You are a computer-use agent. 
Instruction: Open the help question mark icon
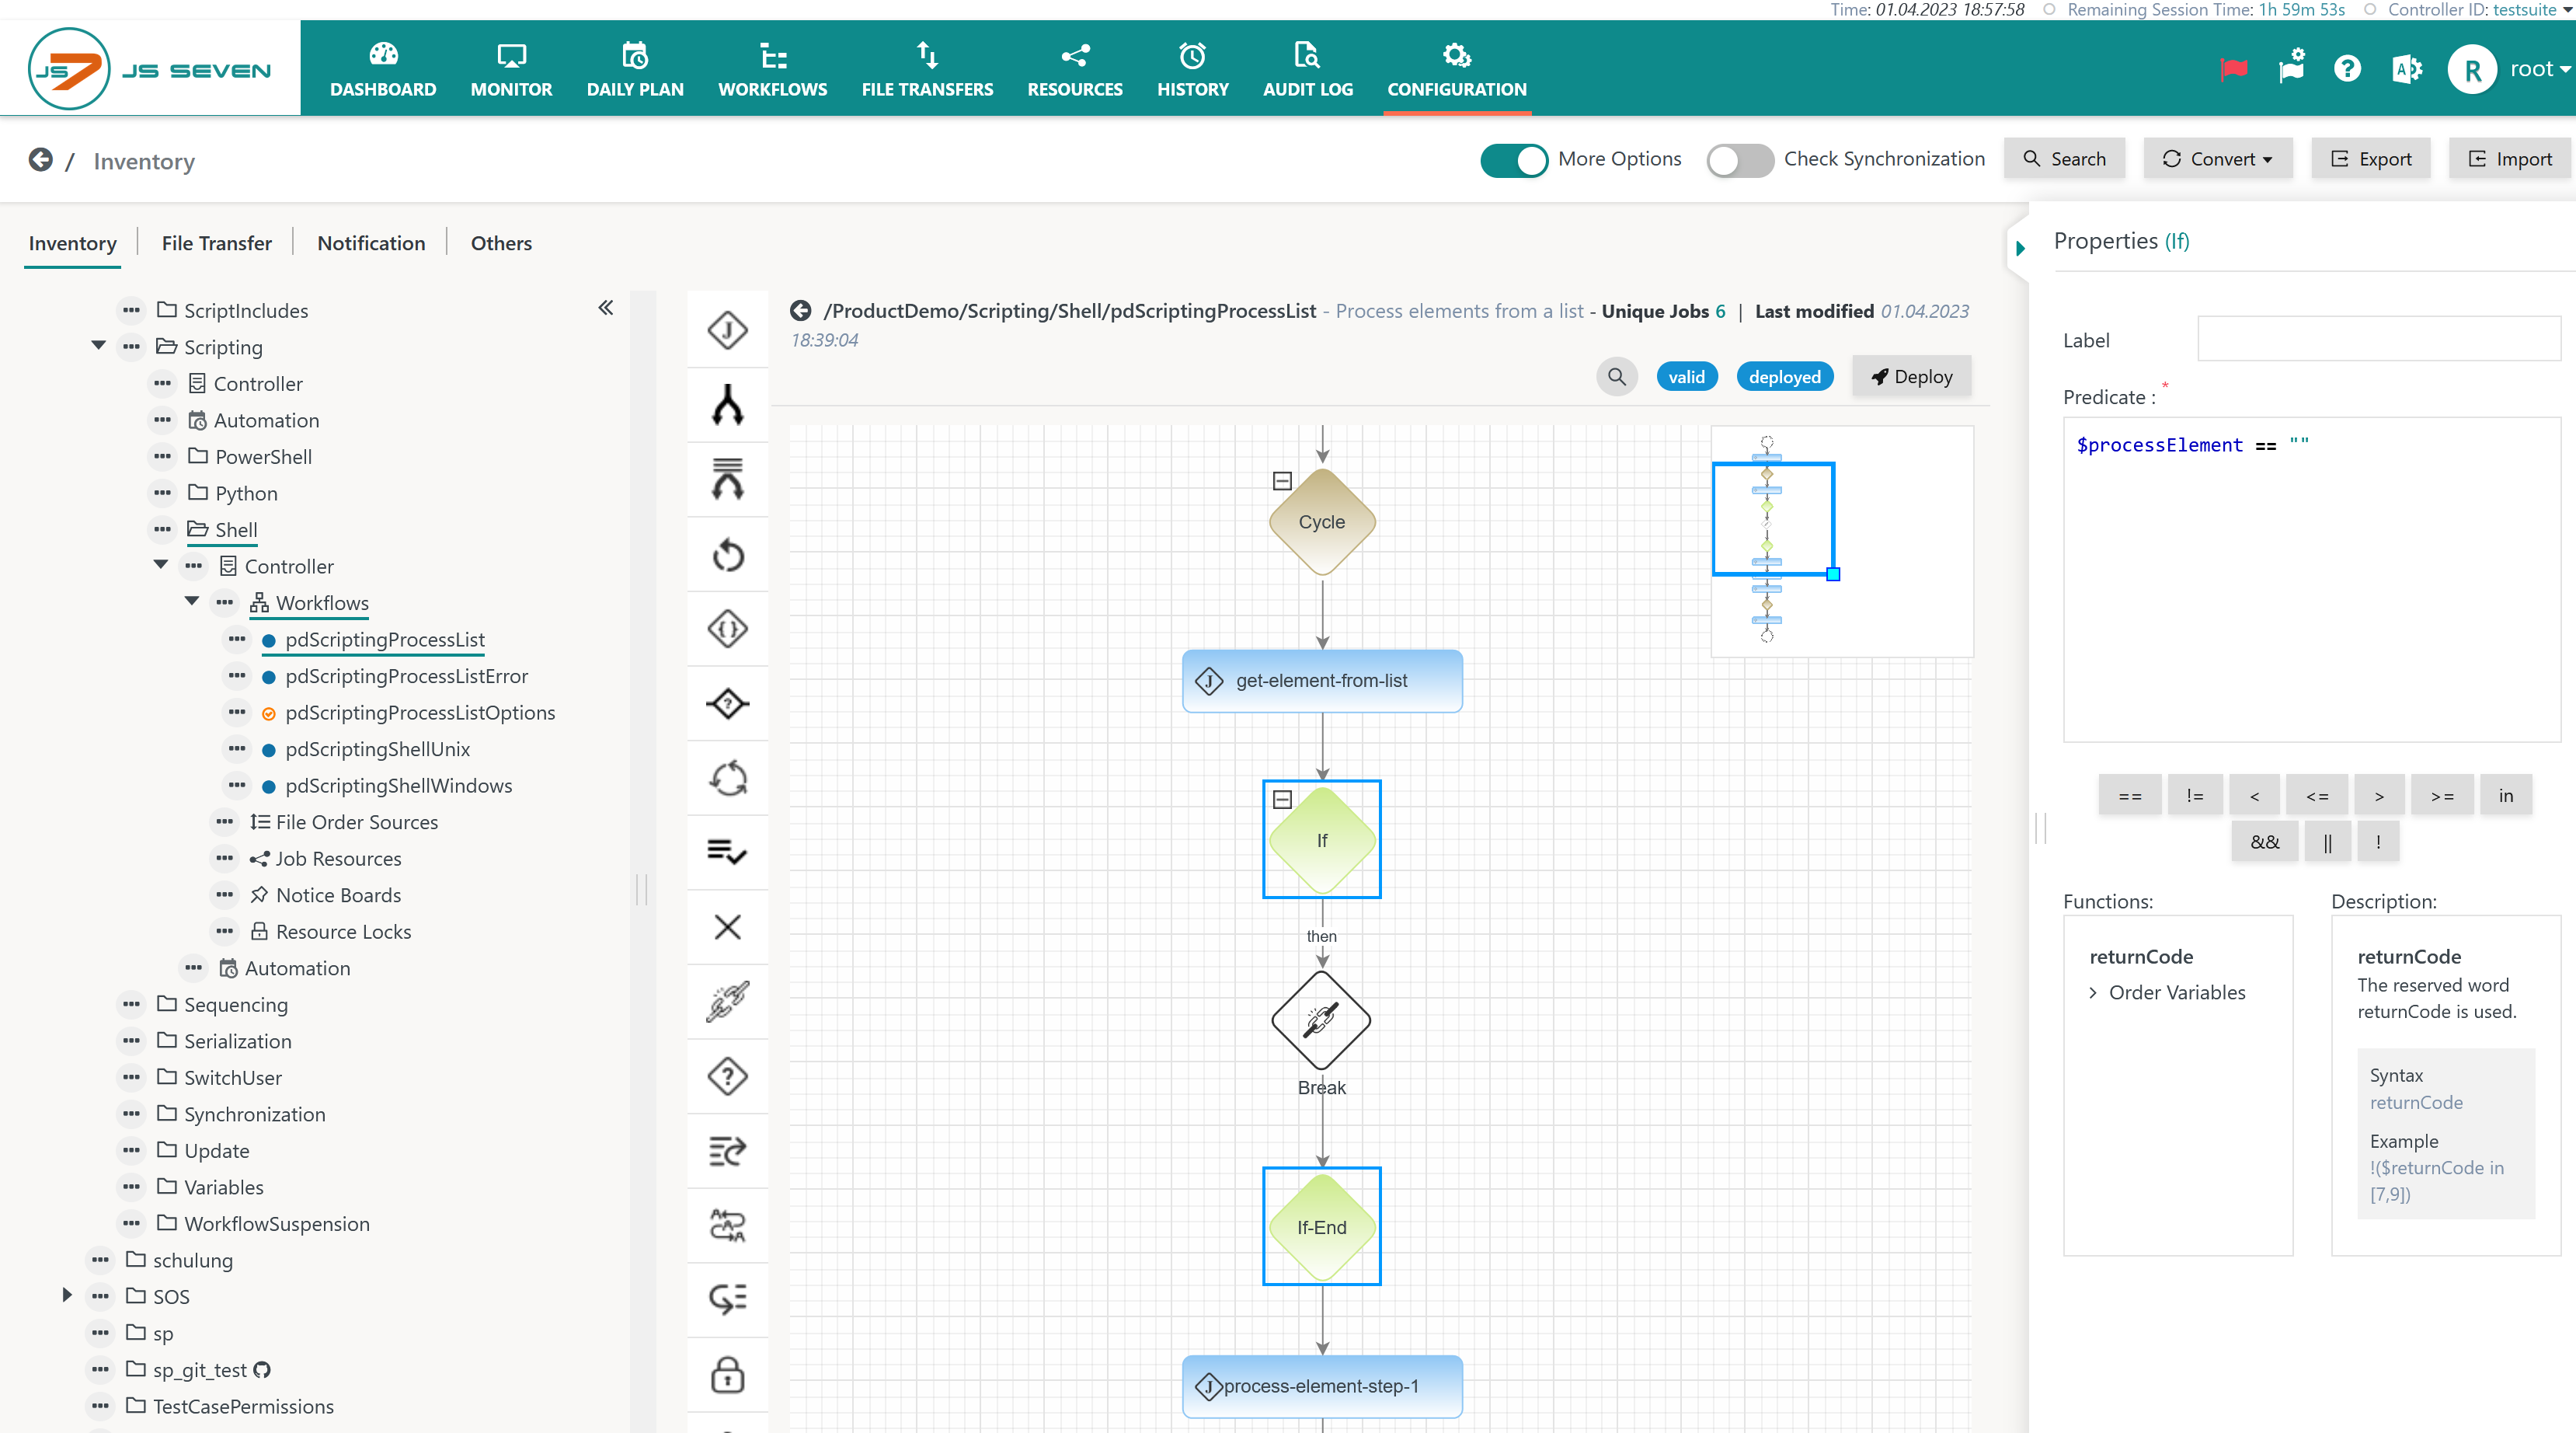coord(2346,69)
